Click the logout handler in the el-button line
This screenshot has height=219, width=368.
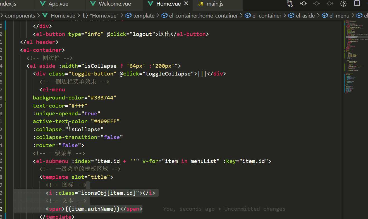click(144, 34)
